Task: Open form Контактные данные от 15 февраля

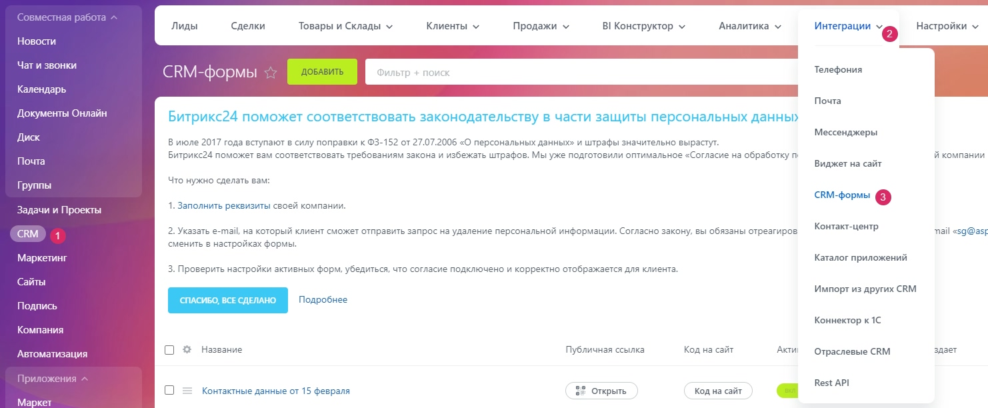Action: click(x=276, y=391)
